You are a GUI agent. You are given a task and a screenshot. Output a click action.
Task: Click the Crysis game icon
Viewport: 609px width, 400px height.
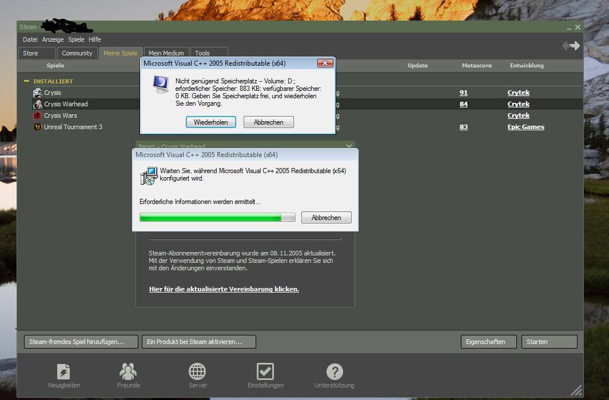click(37, 93)
